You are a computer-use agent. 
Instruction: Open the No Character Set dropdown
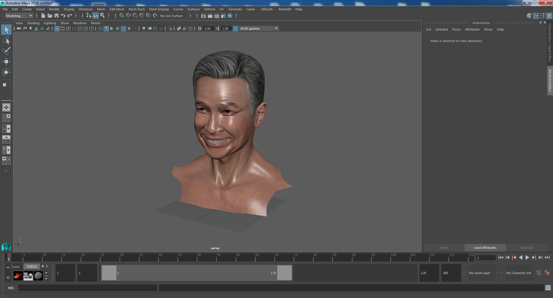(519, 273)
